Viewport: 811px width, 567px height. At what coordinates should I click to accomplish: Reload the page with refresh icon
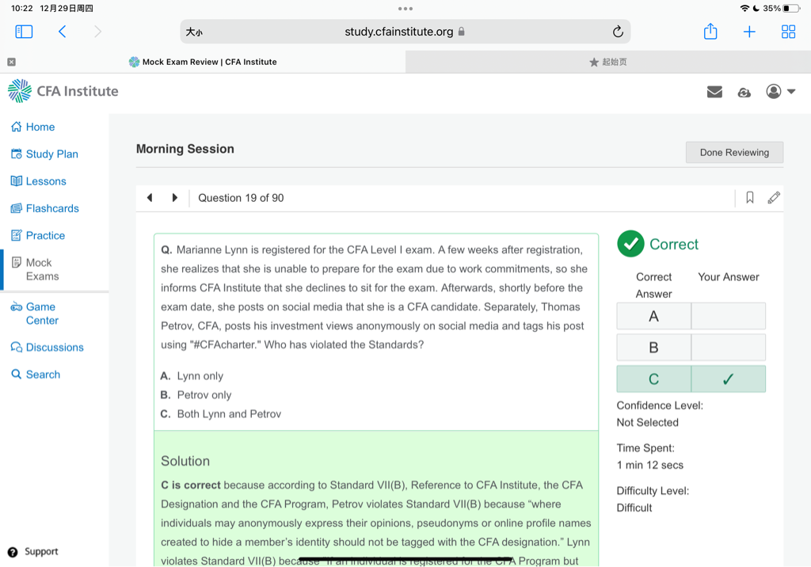[x=618, y=32]
